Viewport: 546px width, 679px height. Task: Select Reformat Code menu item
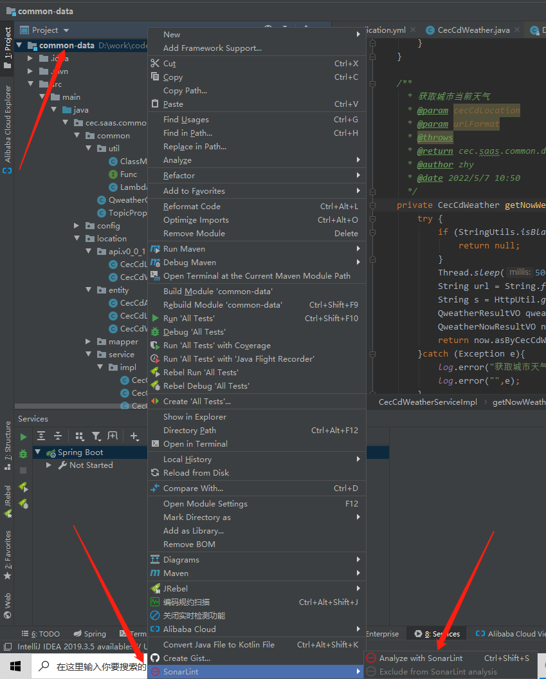(257, 207)
